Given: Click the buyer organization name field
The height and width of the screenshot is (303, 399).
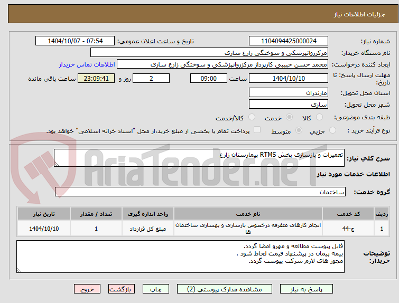Looking at the screenshot, I should point(209,53).
